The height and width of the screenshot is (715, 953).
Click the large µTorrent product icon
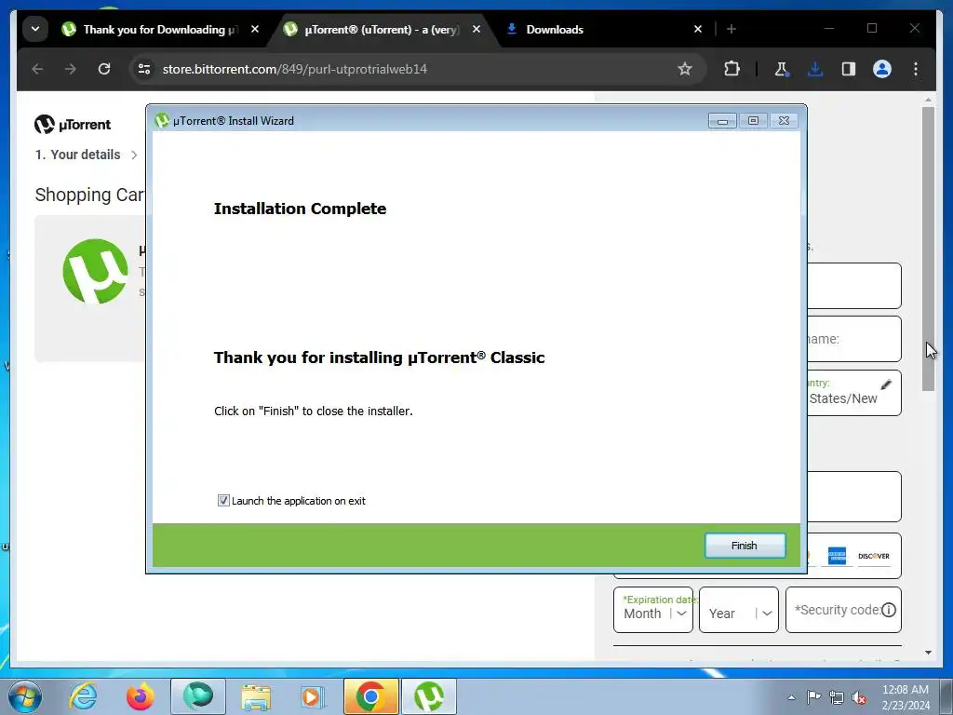coord(96,271)
